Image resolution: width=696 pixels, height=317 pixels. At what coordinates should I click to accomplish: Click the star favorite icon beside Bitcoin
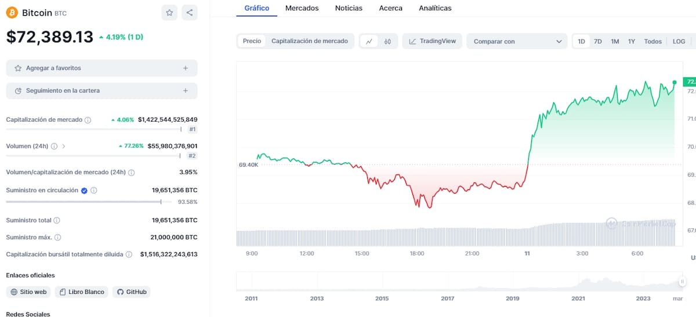169,13
